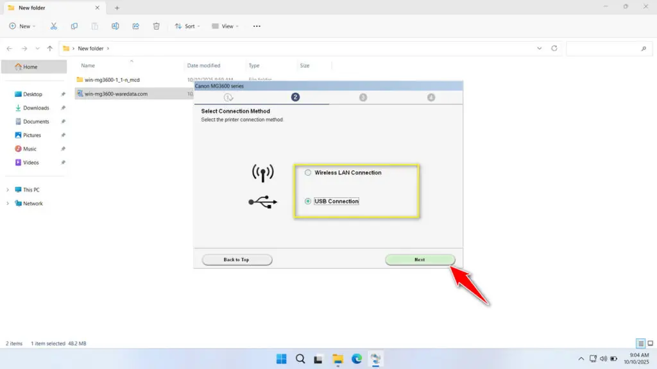657x369 pixels.
Task: Click the Refresh icon in the address bar
Action: (556, 48)
